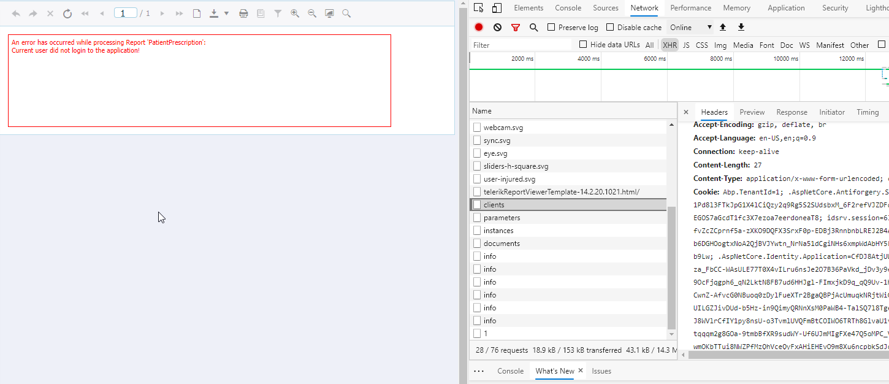Open the device toolbar emulation icon

[497, 7]
